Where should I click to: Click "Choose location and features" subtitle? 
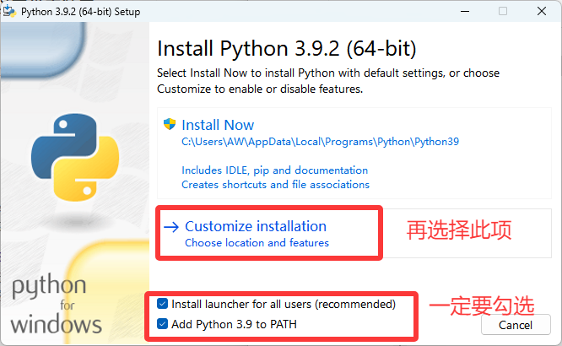(x=257, y=243)
